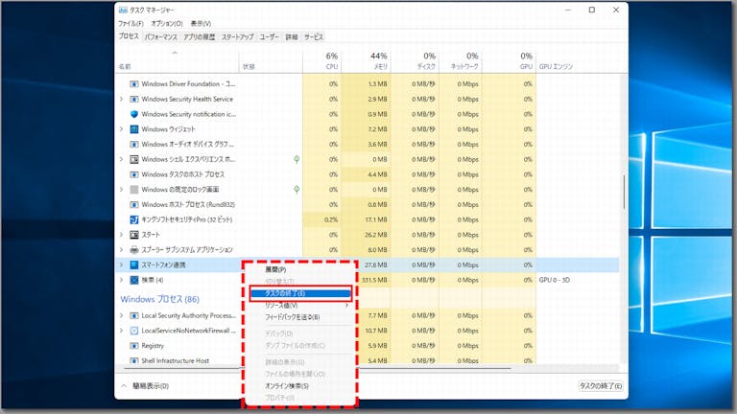Open the リソース値(V) submenu

point(300,306)
